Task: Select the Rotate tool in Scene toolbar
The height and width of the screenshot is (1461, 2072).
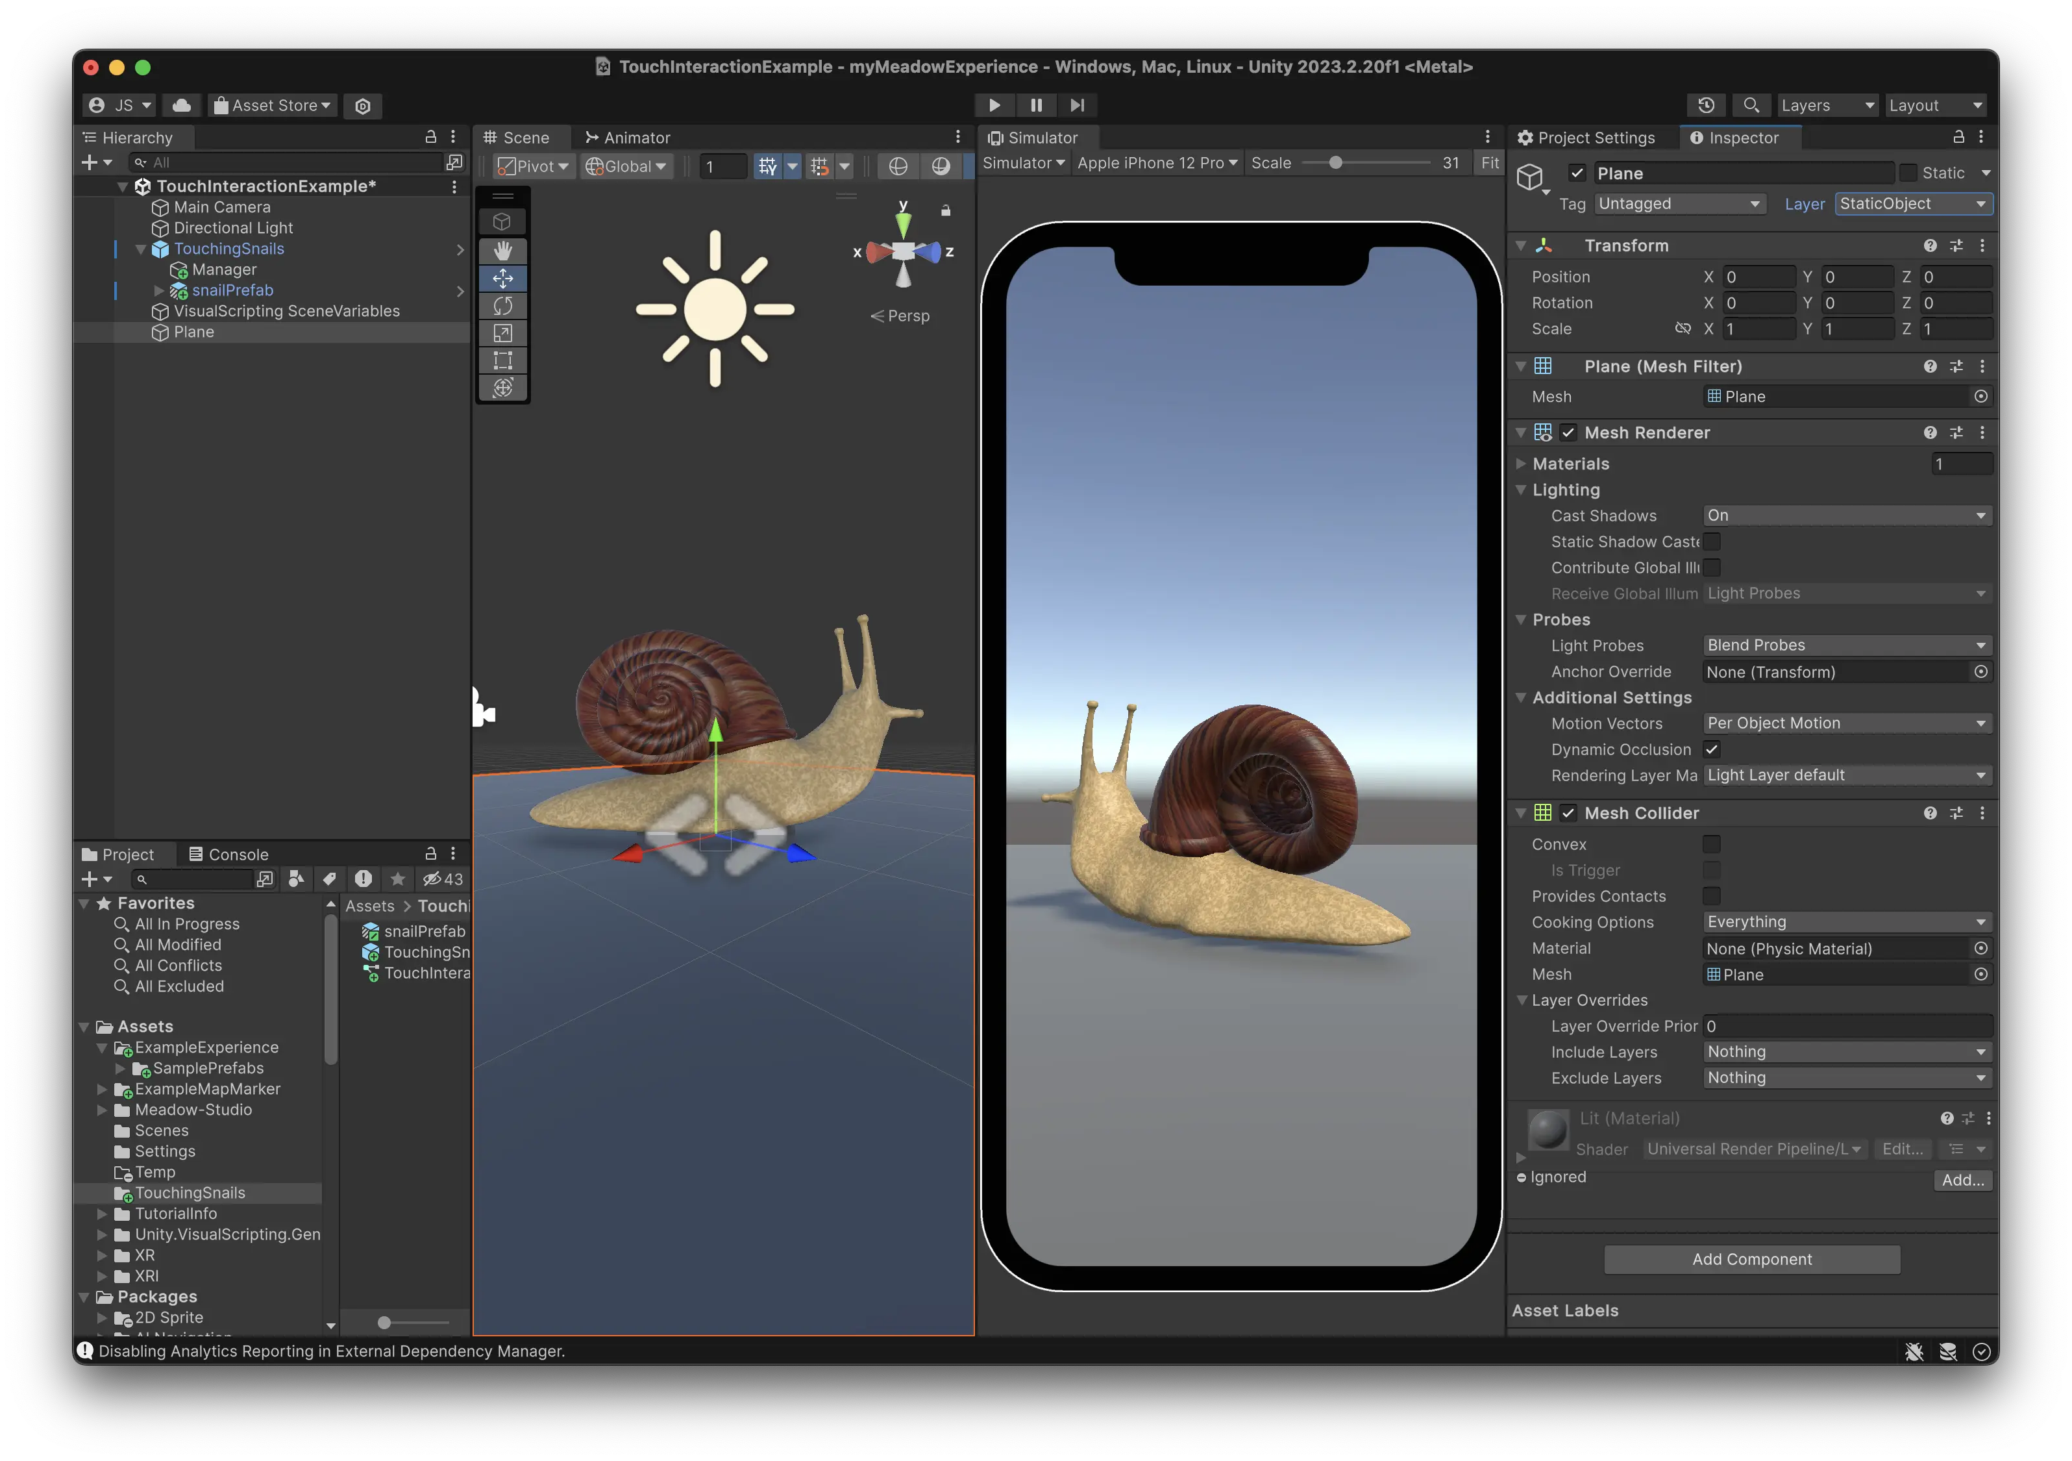Action: point(502,305)
